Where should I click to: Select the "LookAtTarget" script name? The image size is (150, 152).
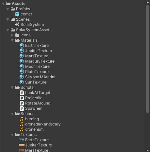(38, 93)
